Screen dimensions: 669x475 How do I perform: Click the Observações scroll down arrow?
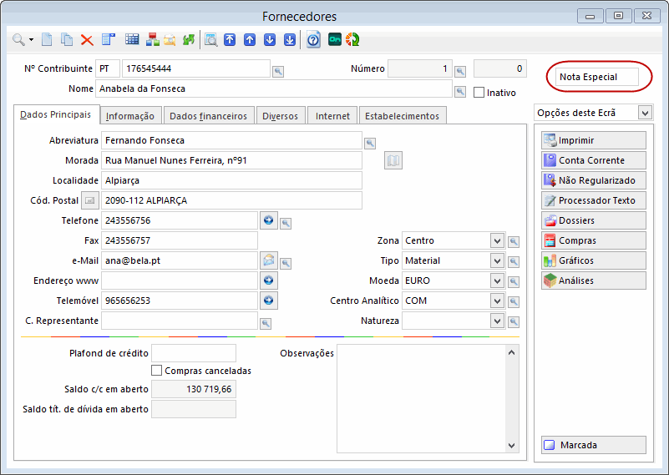pos(511,446)
